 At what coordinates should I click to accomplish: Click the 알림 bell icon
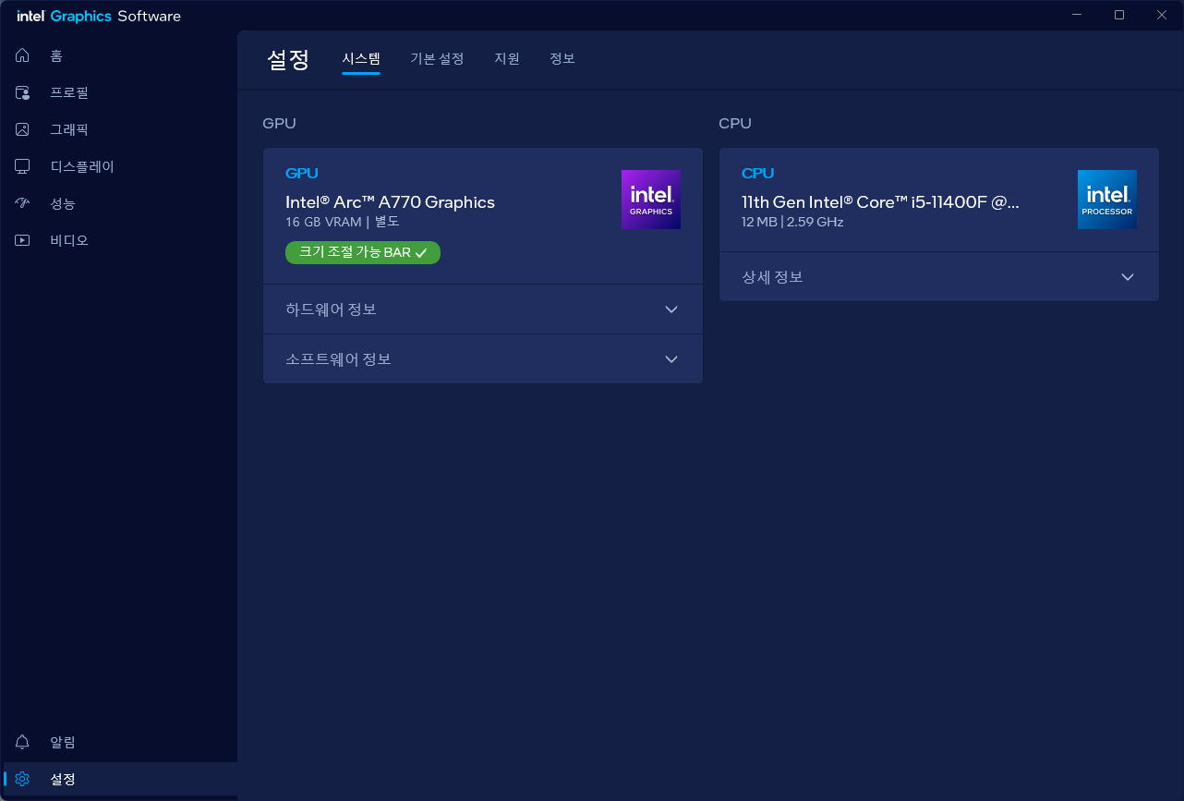pos(23,742)
